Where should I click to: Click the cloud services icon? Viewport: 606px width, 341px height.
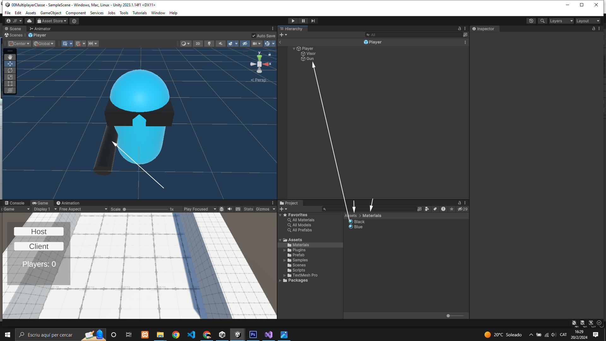pos(29,21)
